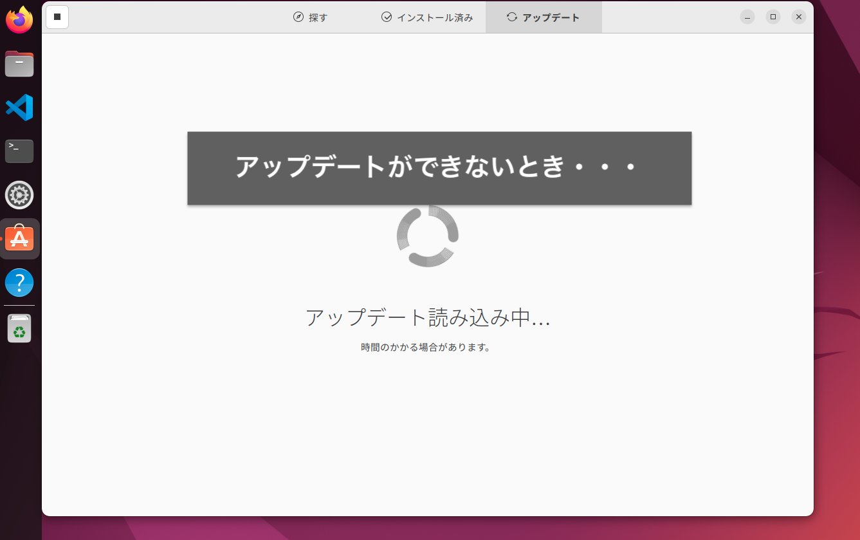Image resolution: width=860 pixels, height=540 pixels.
Task: Click the アップデート読み込み中 heading text
Action: (428, 317)
